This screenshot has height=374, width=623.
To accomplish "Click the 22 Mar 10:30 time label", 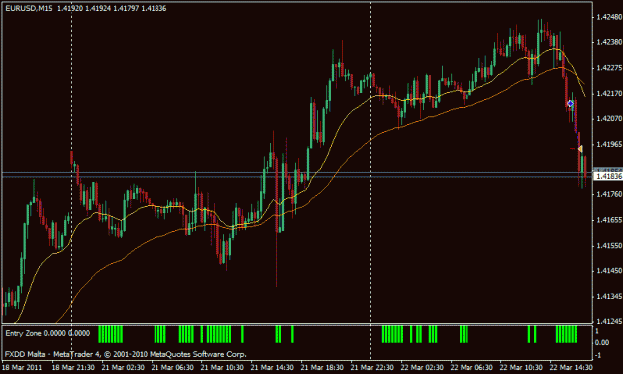I will (521, 367).
